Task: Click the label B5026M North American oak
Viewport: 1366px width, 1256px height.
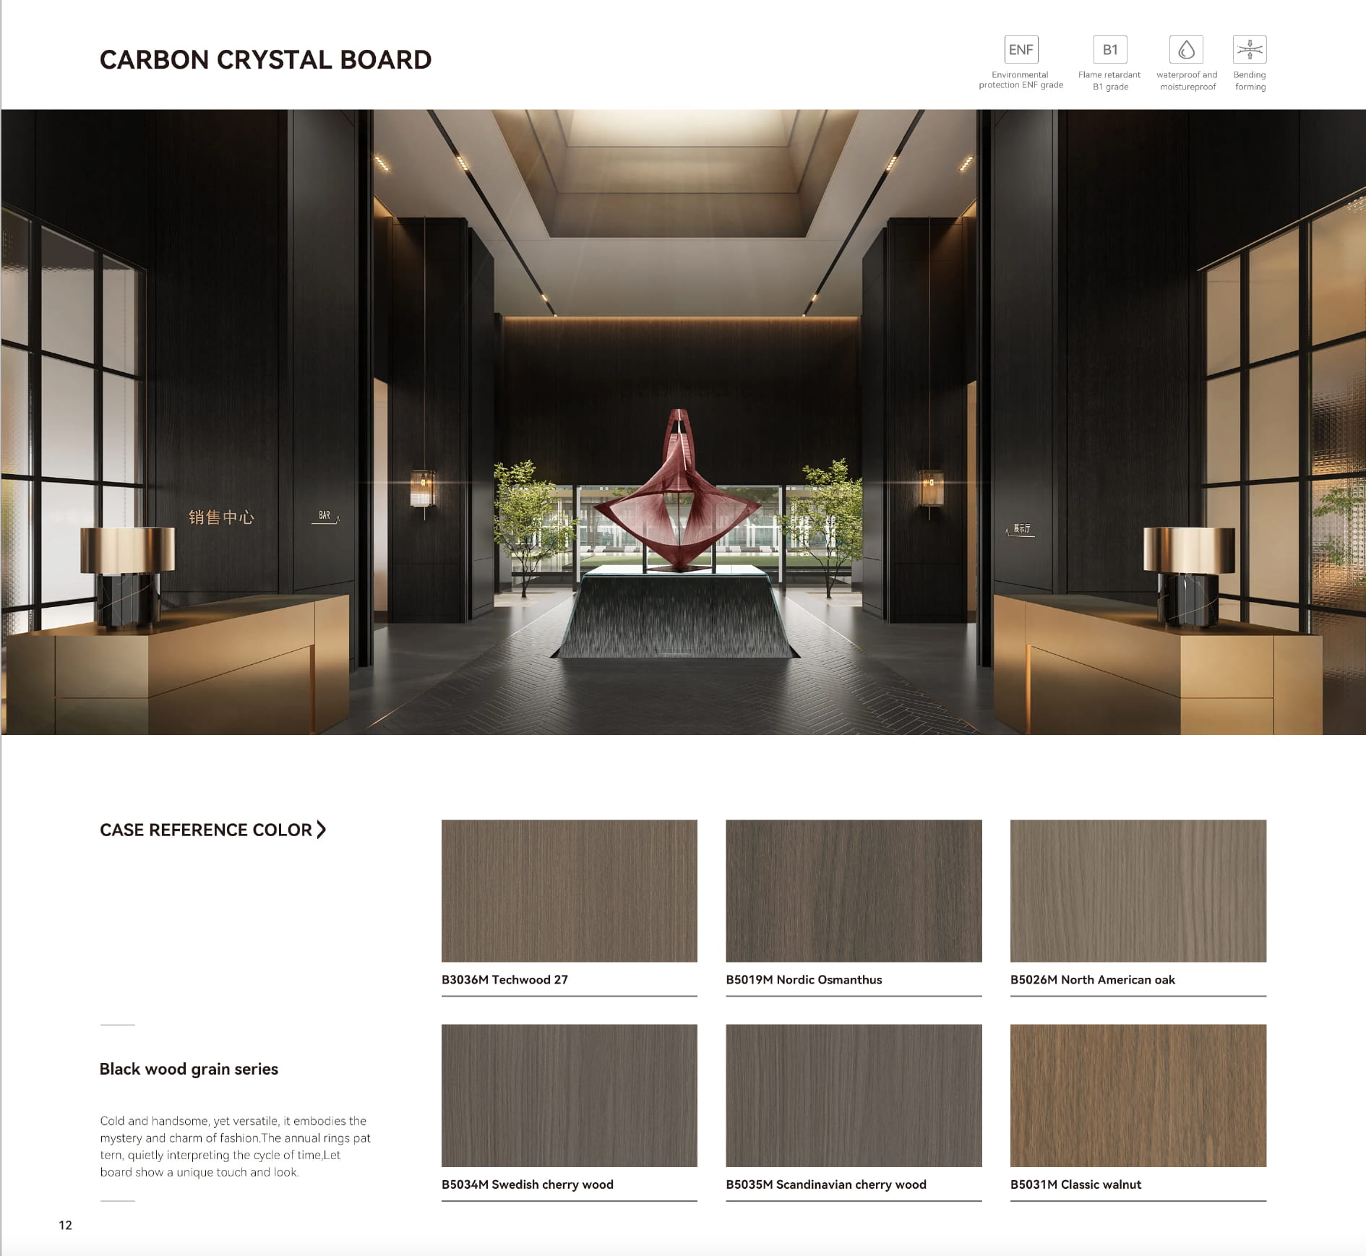Action: 1092,980
